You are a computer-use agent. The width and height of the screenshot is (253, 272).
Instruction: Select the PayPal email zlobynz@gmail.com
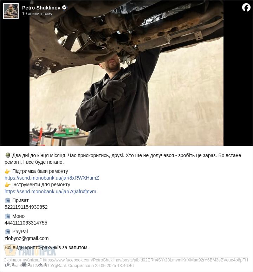[x=27, y=238]
